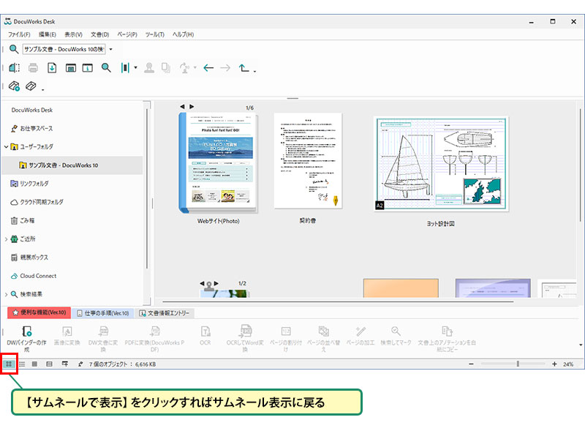Collapse the ユーザーフォルダ tree node
The height and width of the screenshot is (439, 585).
point(6,147)
